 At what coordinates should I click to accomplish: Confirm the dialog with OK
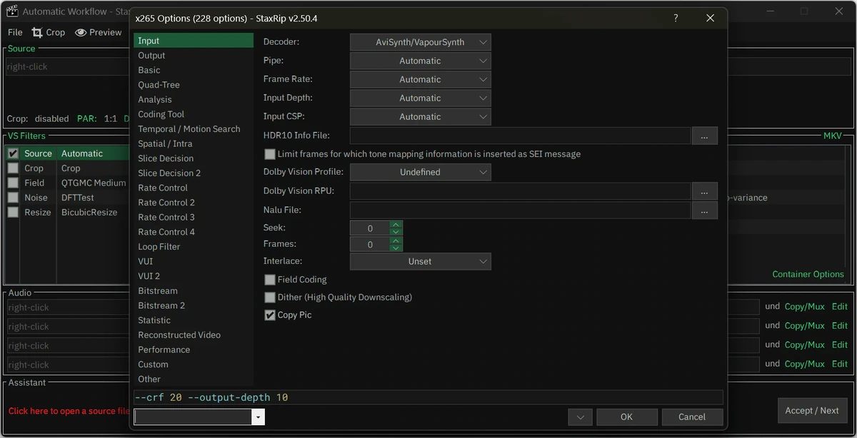point(626,417)
